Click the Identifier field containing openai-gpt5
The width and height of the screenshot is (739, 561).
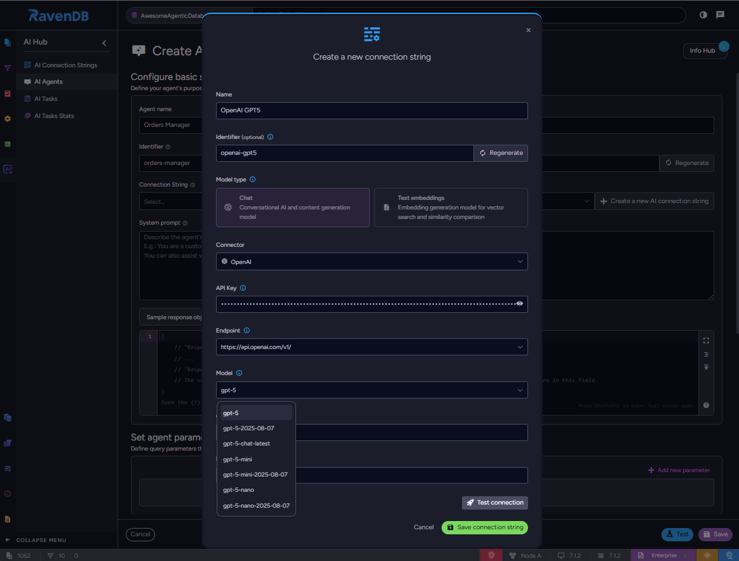[345, 153]
